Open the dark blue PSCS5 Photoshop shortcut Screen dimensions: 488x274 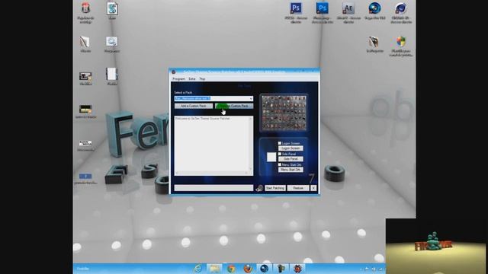coord(296,8)
